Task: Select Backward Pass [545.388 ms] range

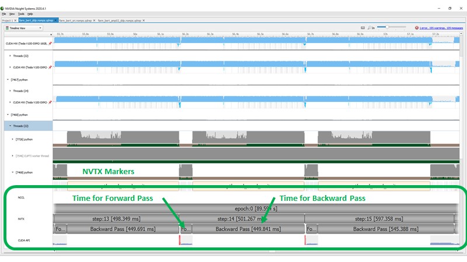Action: point(386,229)
